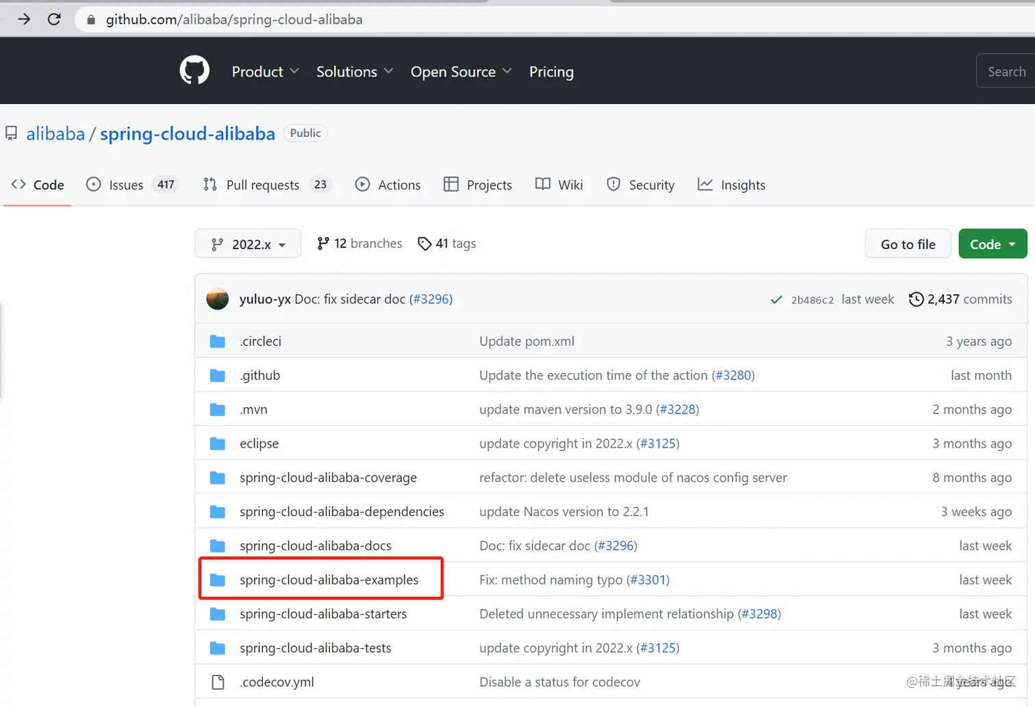The height and width of the screenshot is (707, 1035).
Task: Click the address bar padlock icon
Action: (x=90, y=20)
